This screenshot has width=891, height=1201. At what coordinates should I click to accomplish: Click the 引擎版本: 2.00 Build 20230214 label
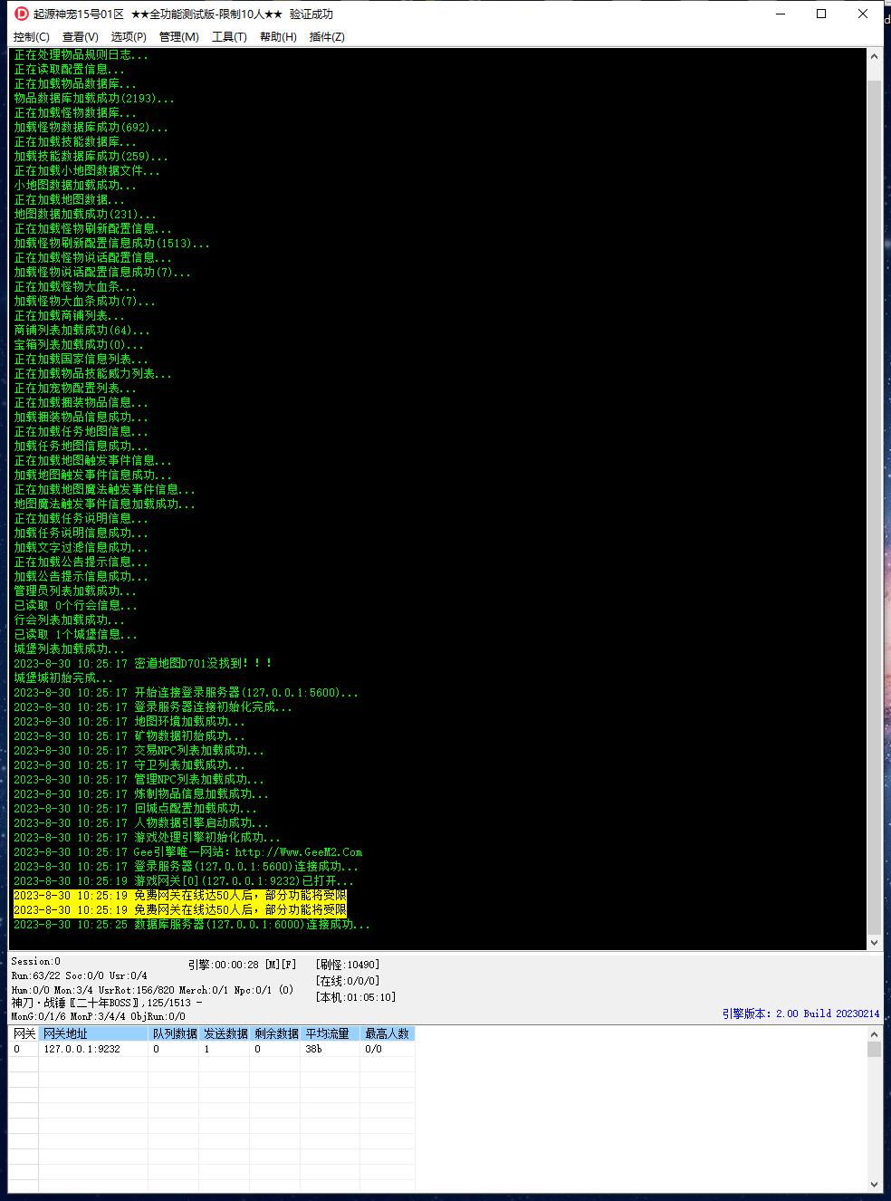800,1014
